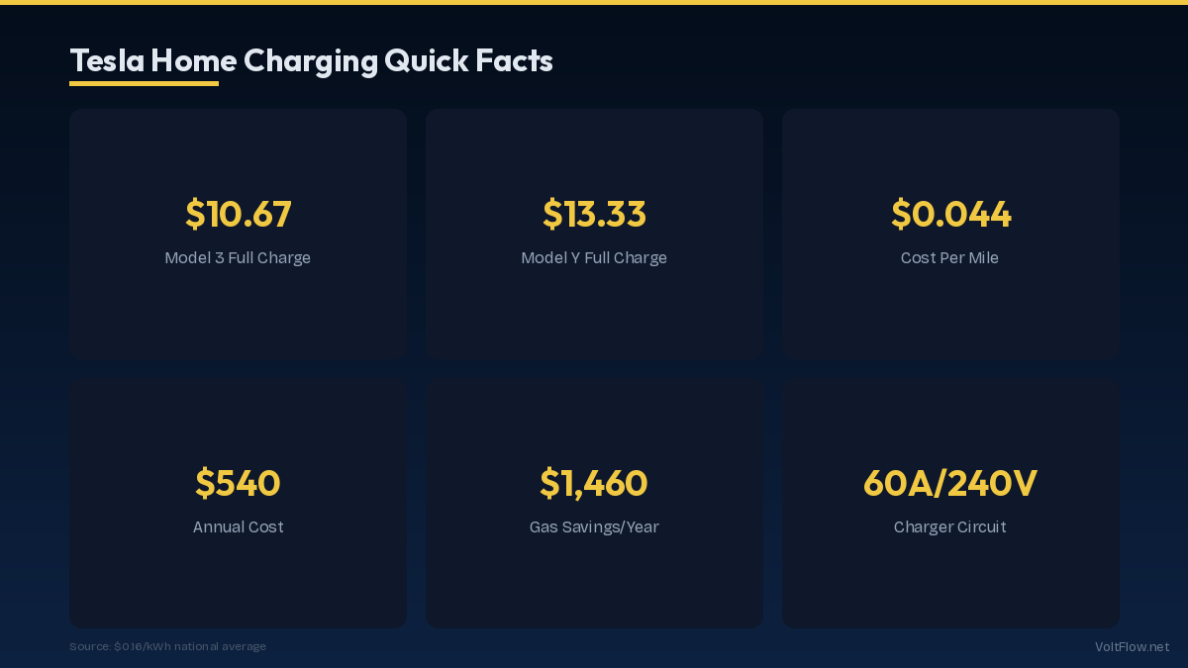Screen dimensions: 1188x668
Task: Select the $540 figure
Action: click(x=238, y=483)
